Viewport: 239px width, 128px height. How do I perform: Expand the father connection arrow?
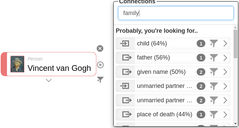(225, 58)
